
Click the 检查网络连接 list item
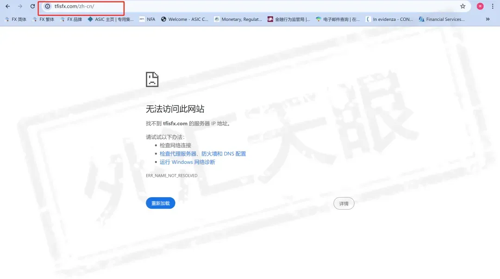point(175,145)
